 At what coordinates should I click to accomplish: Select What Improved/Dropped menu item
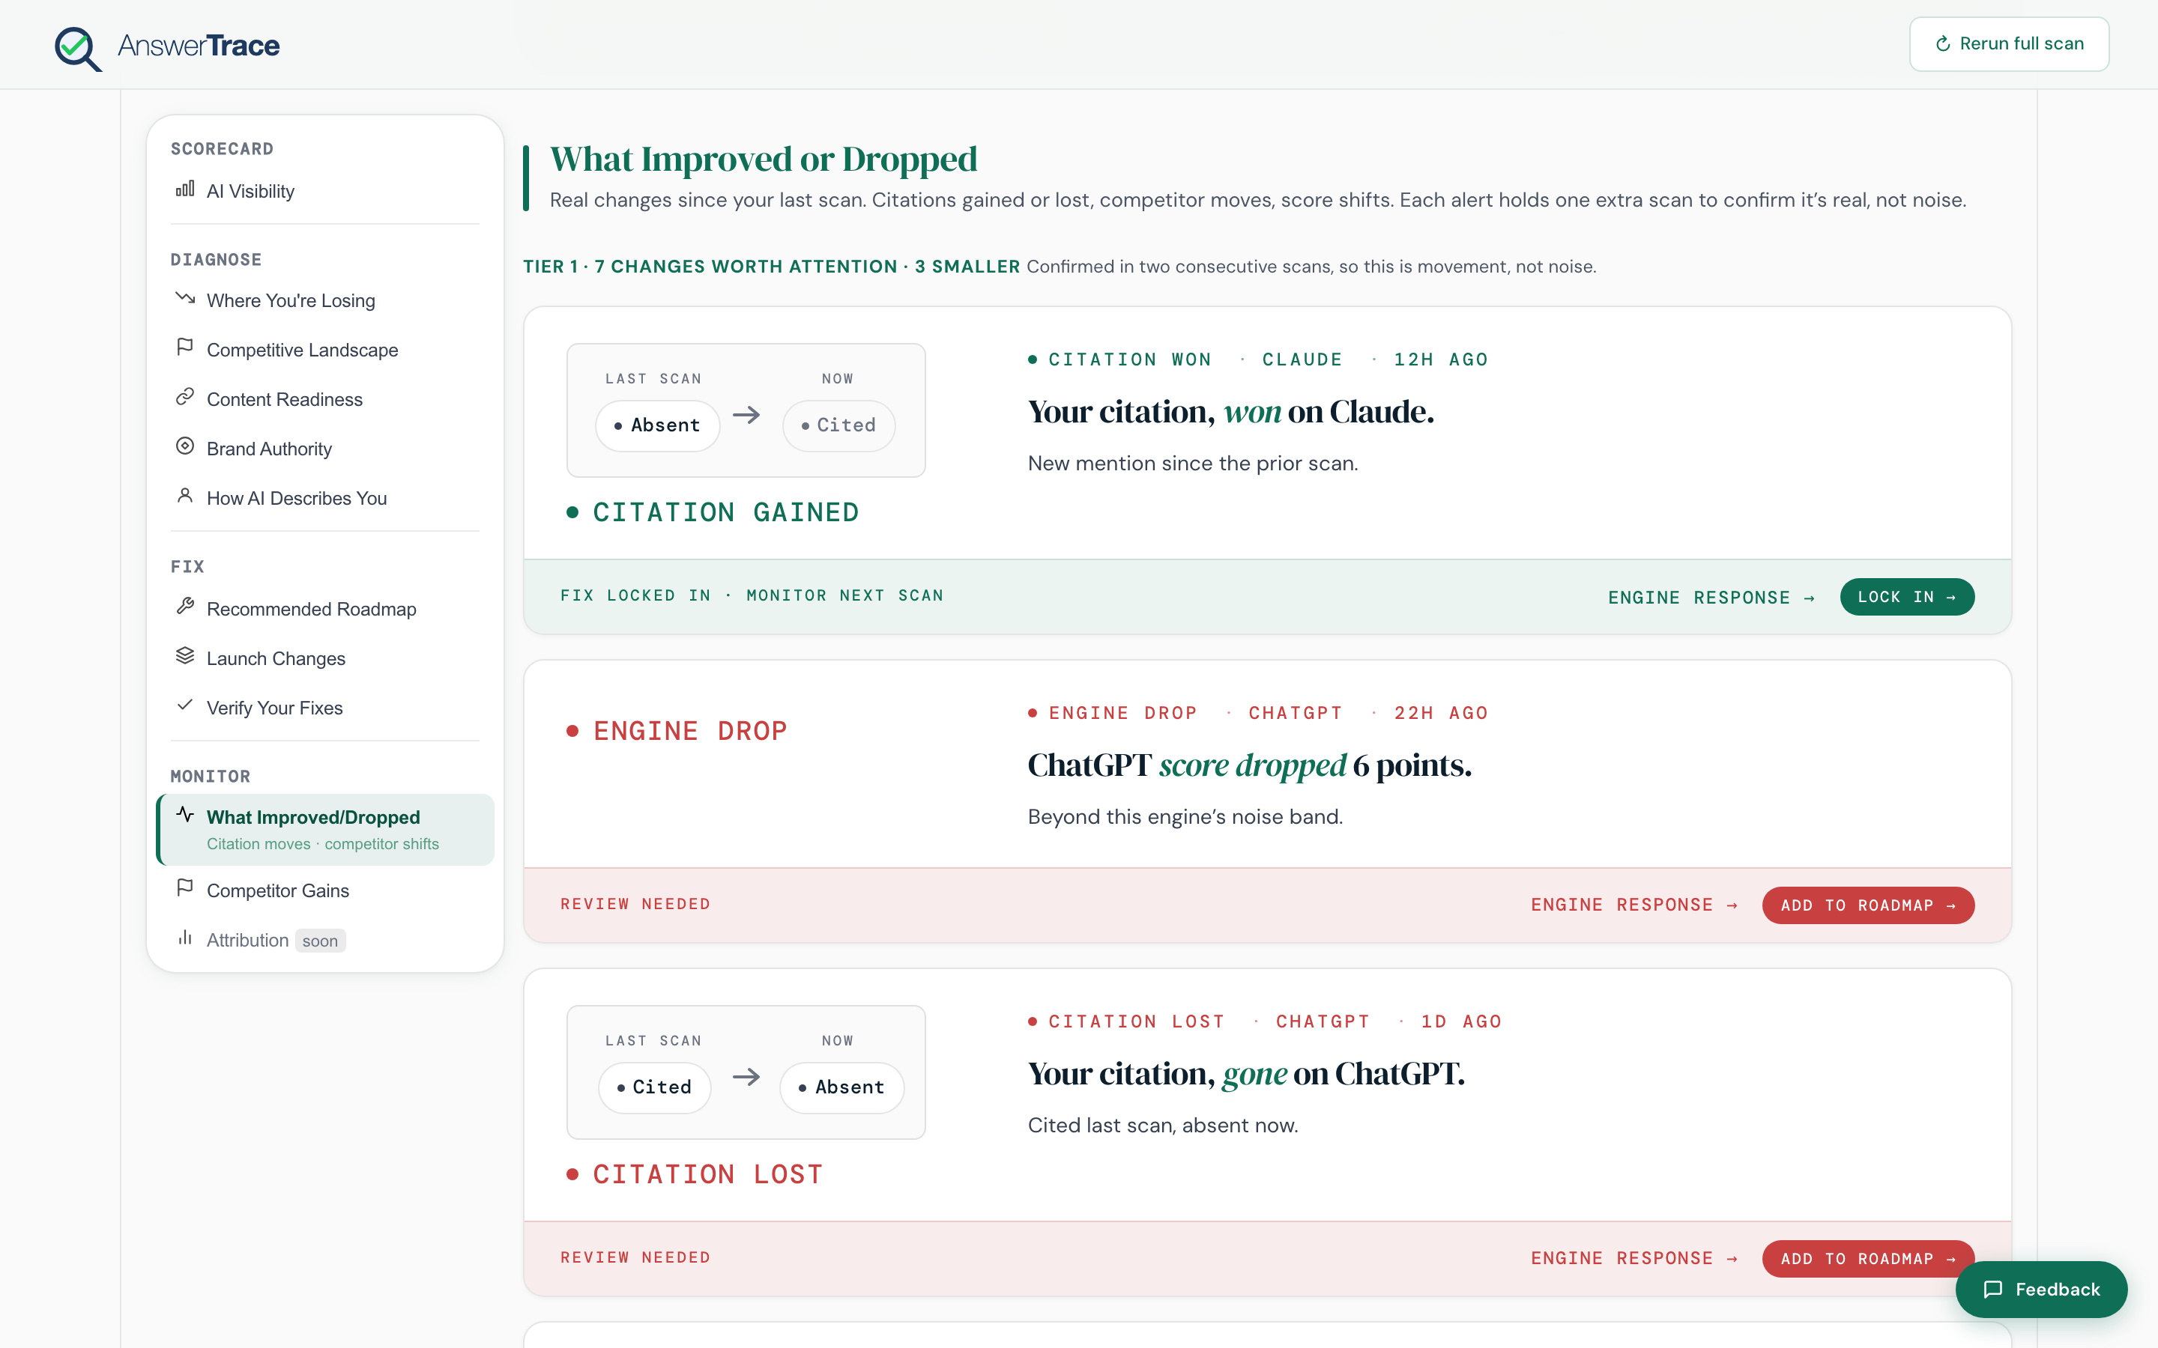(324, 829)
